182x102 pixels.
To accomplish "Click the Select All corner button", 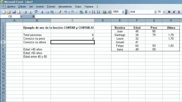I will click(3, 20).
